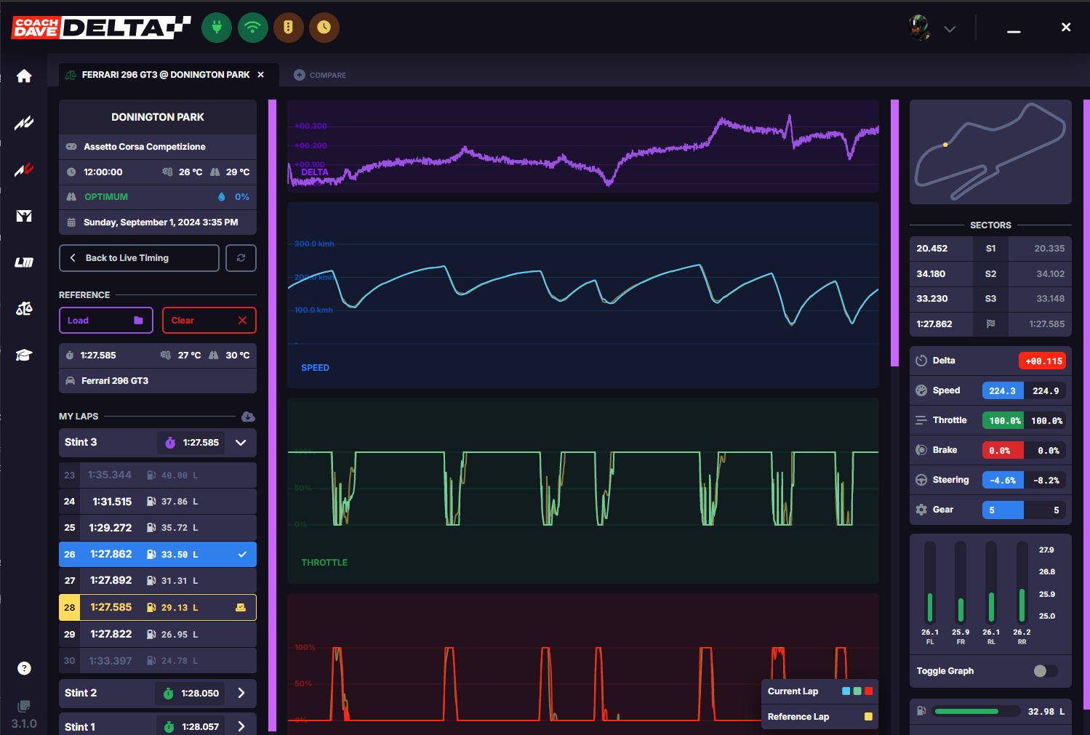Collapse the Stint 3 lap list
Image resolution: width=1090 pixels, height=735 pixels.
point(241,443)
